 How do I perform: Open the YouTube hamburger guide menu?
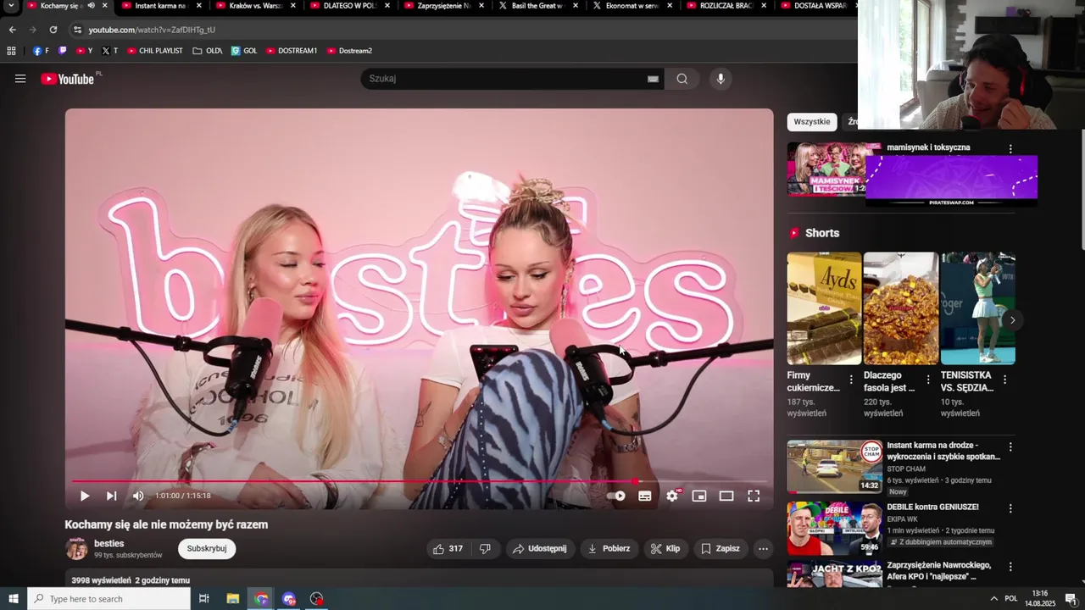(x=20, y=79)
